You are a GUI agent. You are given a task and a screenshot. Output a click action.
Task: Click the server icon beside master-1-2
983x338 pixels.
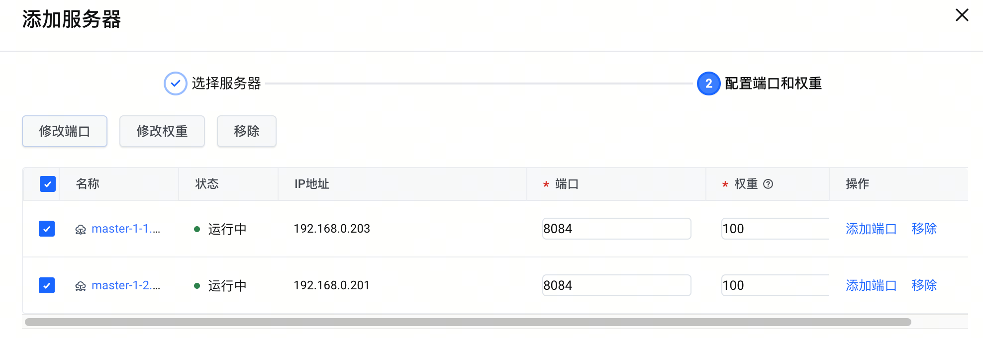coord(81,286)
